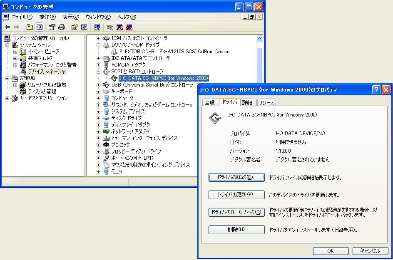This screenshot has width=393, height=260.
Task: Click the back navigation arrow
Action: click(x=7, y=27)
